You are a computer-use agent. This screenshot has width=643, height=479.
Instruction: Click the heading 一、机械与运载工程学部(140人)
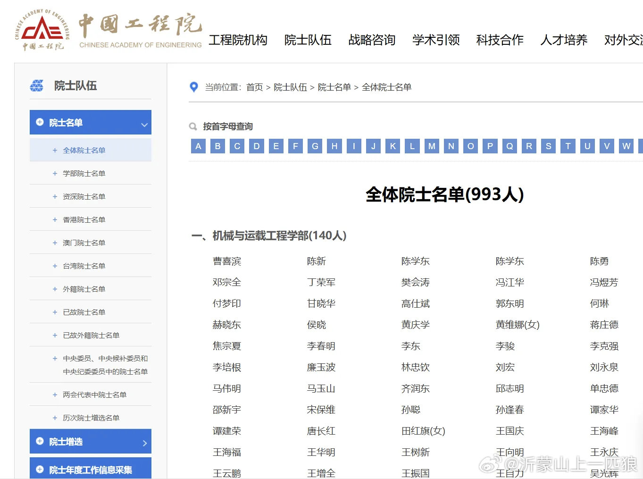click(269, 235)
